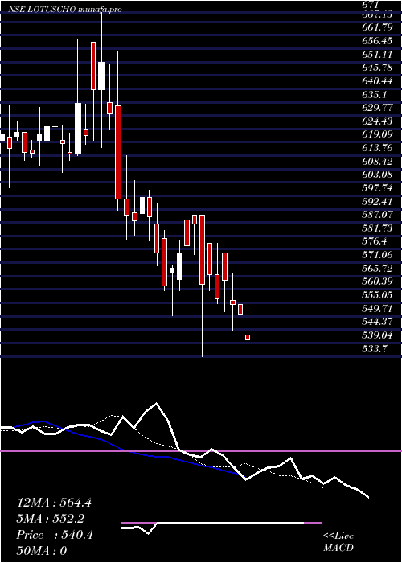Click the 656.45 price axis label
This screenshot has width=402, height=563.
point(378,41)
